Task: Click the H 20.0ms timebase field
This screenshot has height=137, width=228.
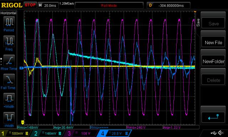Action: pyautogui.click(x=48, y=6)
